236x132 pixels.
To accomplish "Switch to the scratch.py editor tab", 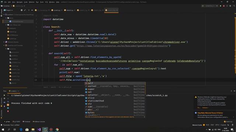I will [57, 10].
